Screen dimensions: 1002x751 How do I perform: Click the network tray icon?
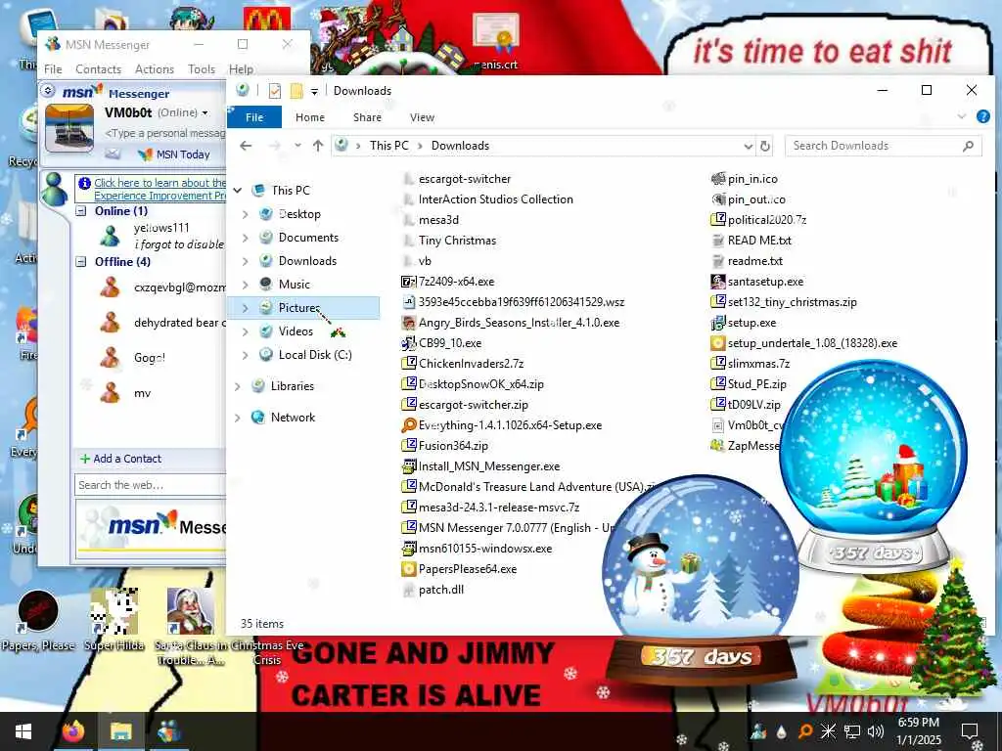click(852, 731)
